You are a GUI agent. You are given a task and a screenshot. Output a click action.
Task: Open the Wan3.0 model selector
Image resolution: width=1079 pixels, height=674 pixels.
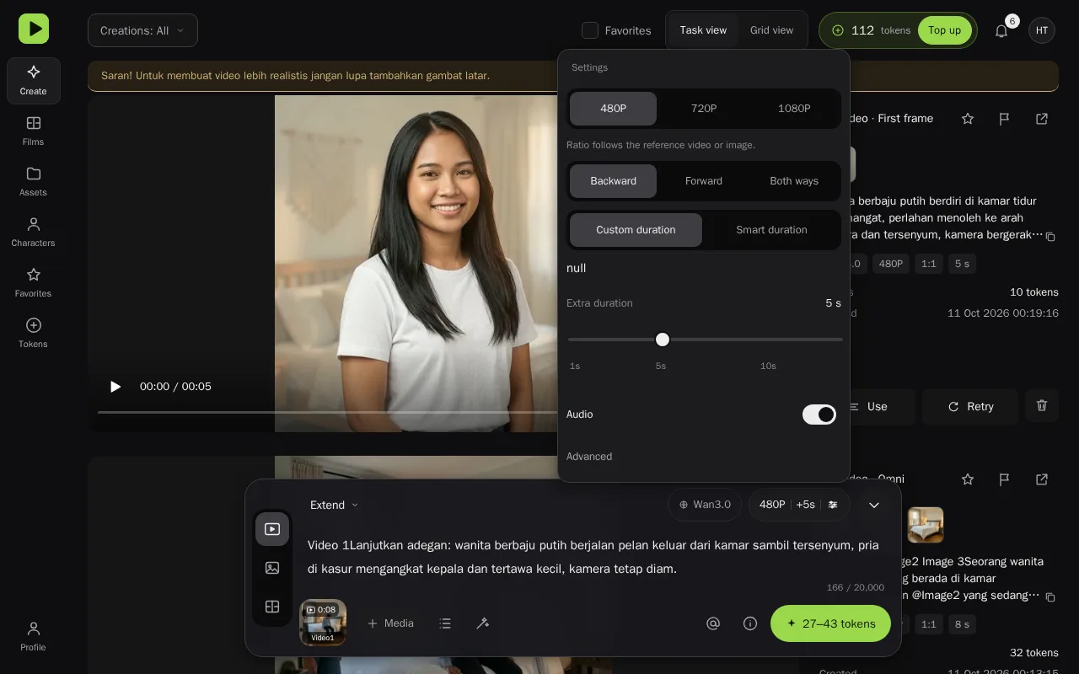click(x=705, y=505)
